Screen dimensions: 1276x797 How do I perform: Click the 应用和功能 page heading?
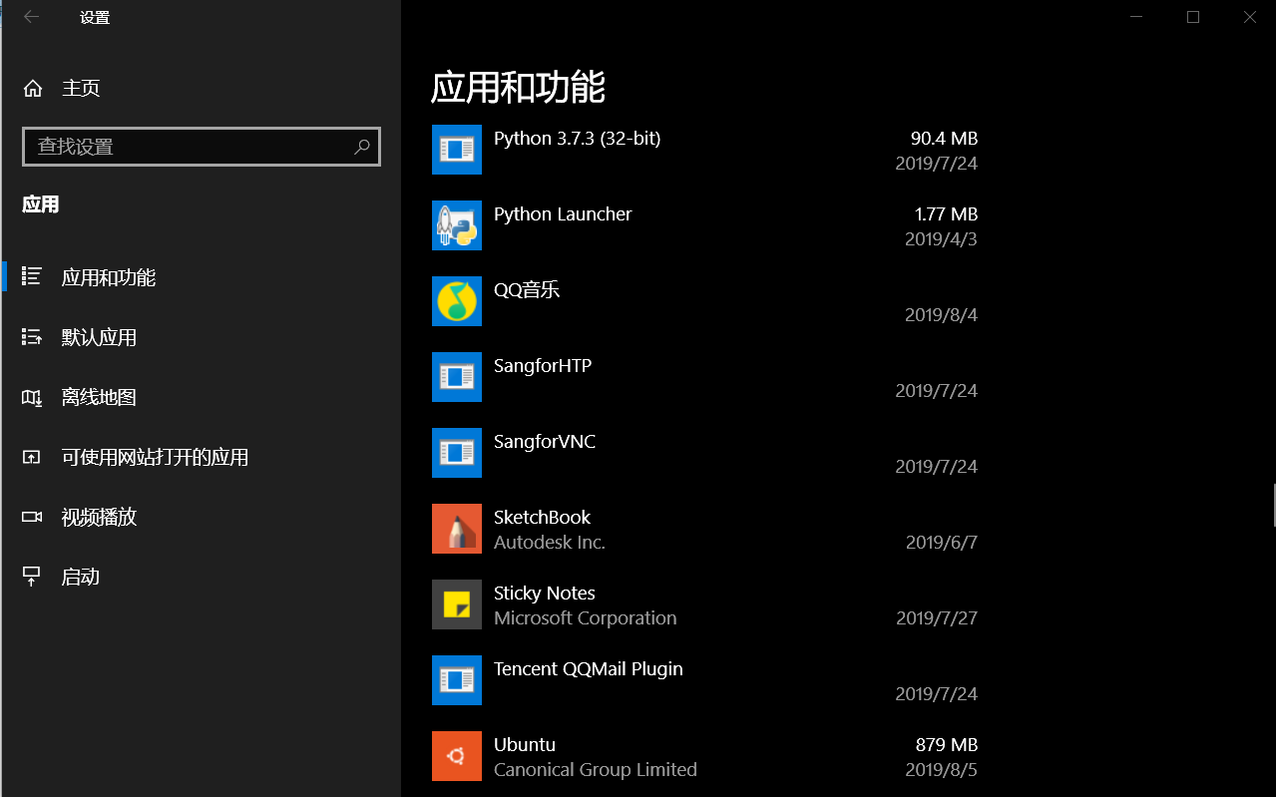(518, 88)
